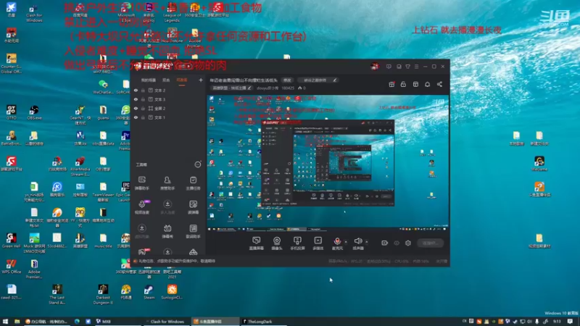Click the stream preview canvas
Image resolution: width=580 pixels, height=326 pixels.
(328, 164)
